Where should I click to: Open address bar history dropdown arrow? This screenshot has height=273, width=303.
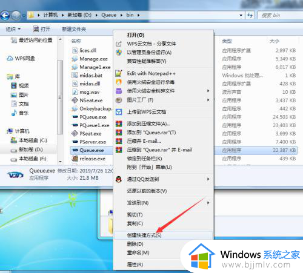241,15
